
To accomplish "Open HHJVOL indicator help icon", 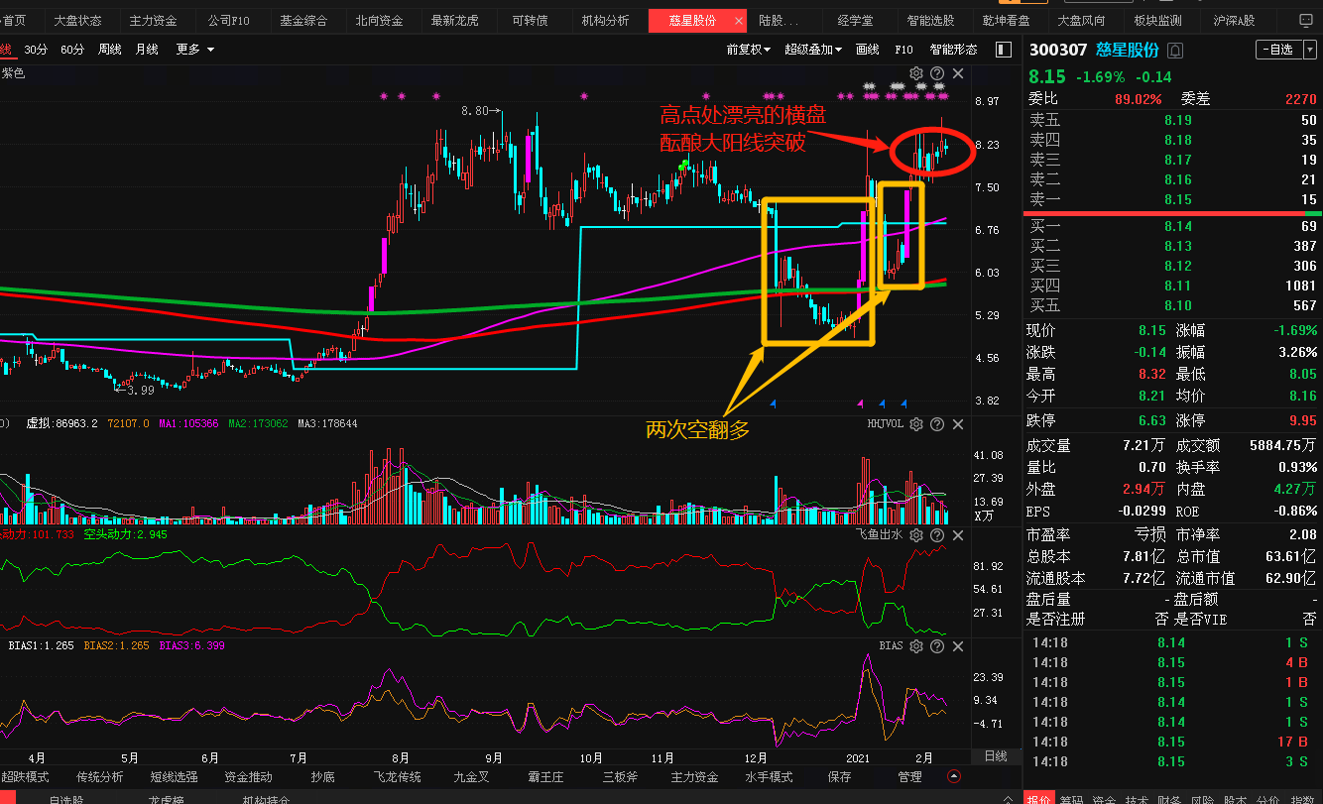I will (x=937, y=424).
